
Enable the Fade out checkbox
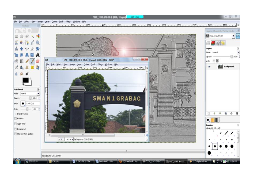[x=16, y=118]
